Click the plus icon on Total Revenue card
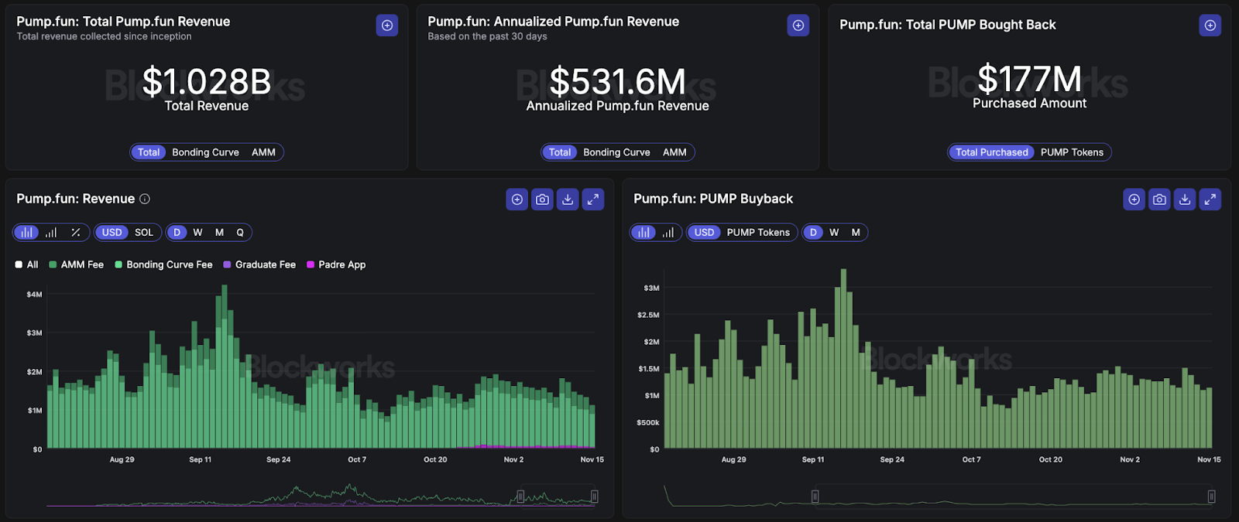Viewport: 1239px width, 522px height. (387, 26)
